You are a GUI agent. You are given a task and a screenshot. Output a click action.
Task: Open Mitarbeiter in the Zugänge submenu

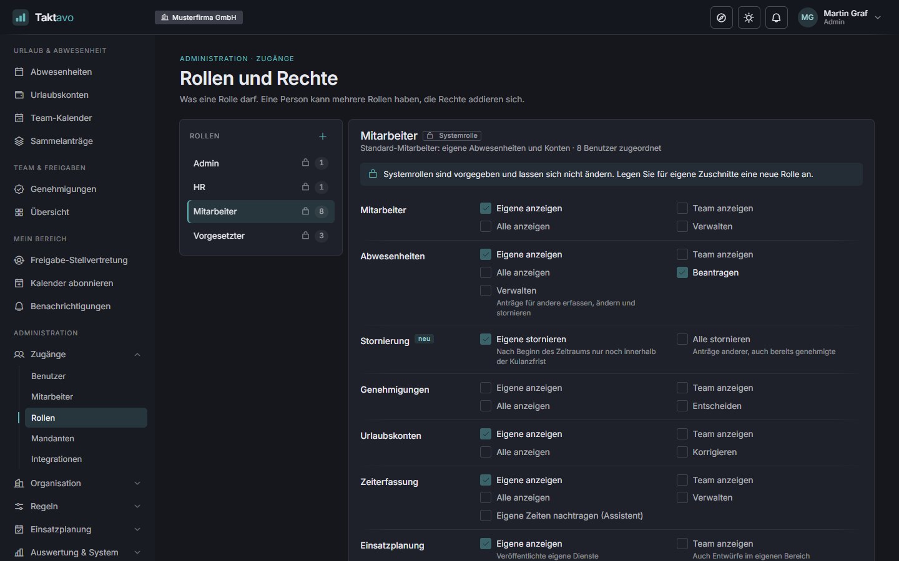coord(86,397)
